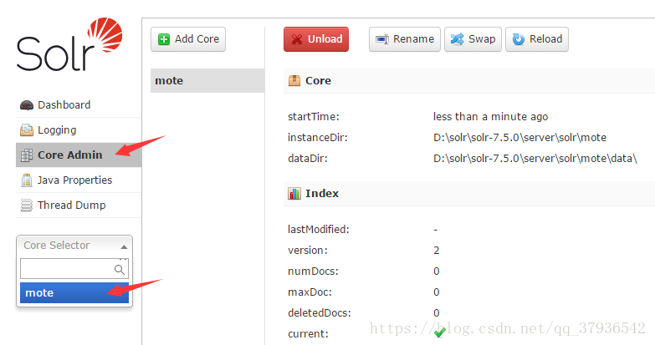This screenshot has width=655, height=345.
Task: Expand the Core Selector dropdown
Action: [x=74, y=246]
